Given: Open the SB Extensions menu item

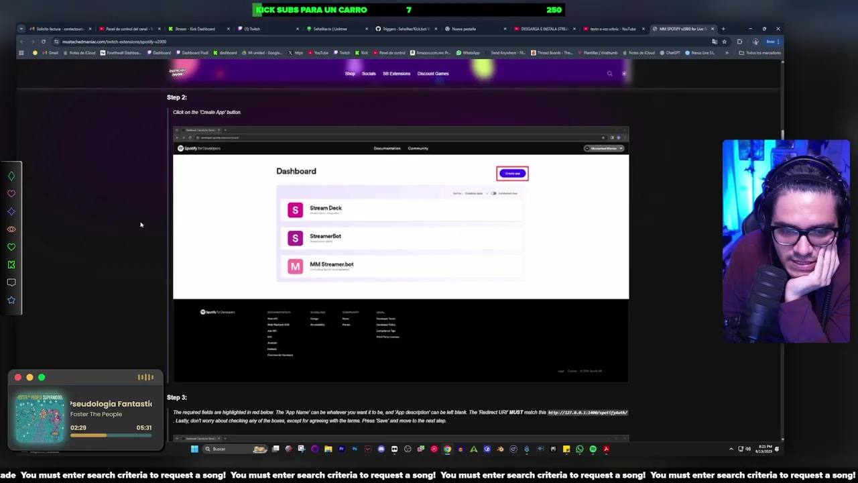Looking at the screenshot, I should (396, 74).
